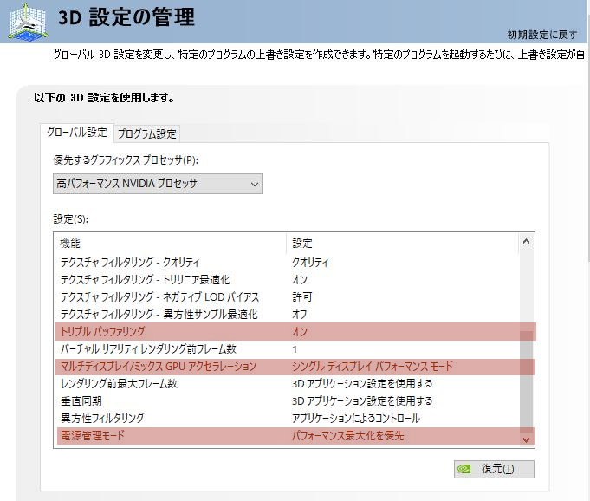The height and width of the screenshot is (501, 590).
Task: Click value 1 for VR pre-rendered frames
Action: point(295,349)
